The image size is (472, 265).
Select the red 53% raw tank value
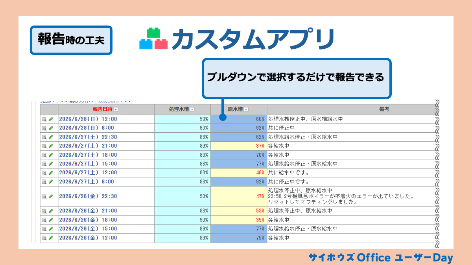coord(260,211)
